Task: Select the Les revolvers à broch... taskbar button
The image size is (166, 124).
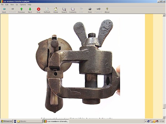Action: (56, 121)
